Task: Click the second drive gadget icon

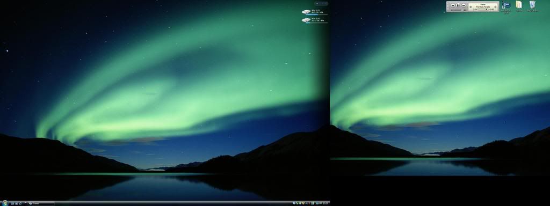Action: [x=306, y=20]
